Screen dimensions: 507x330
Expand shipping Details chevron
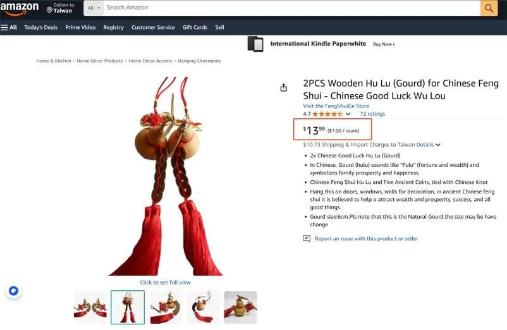pyautogui.click(x=438, y=145)
